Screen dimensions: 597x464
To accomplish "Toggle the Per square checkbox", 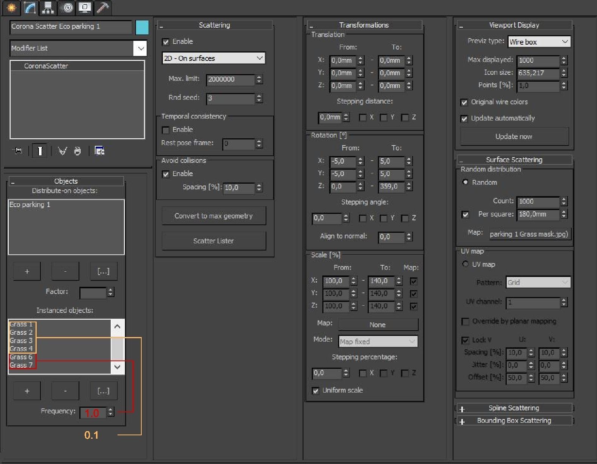I will 466,215.
